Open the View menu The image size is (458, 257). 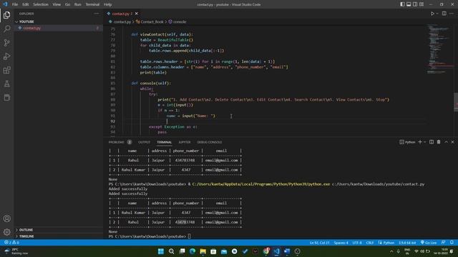(x=57, y=4)
